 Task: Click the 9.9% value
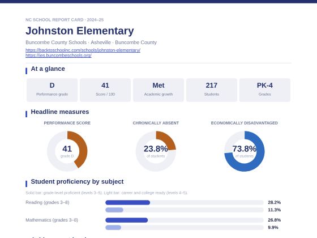tap(273, 227)
